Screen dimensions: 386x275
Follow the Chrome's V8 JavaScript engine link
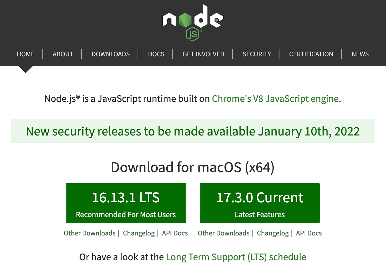(275, 99)
